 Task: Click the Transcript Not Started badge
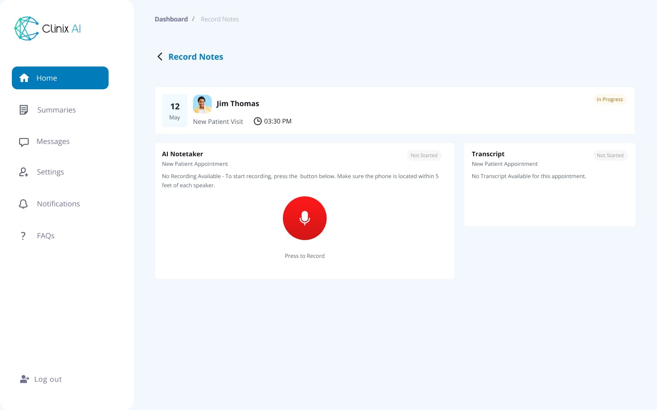[x=610, y=155]
